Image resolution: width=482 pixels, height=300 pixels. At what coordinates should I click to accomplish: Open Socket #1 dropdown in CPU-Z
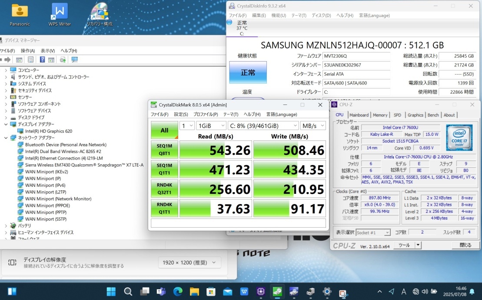click(x=373, y=232)
